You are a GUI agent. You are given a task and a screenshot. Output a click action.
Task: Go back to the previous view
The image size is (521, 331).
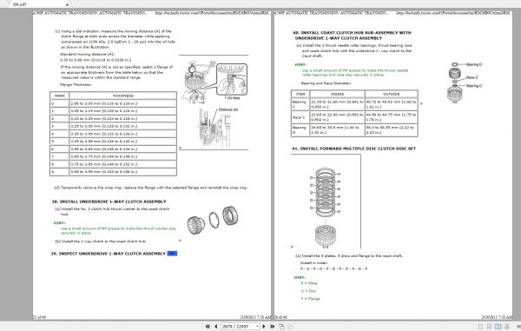281,327
